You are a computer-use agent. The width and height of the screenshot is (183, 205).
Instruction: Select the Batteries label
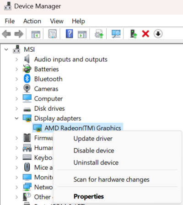point(47,69)
